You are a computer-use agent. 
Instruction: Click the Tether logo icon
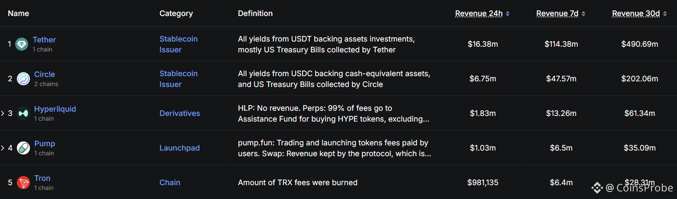22,44
